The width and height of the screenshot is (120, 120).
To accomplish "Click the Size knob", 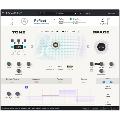I will click(x=91, y=64).
